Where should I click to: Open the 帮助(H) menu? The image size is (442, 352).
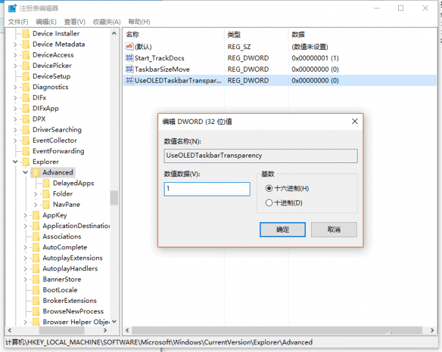click(139, 22)
